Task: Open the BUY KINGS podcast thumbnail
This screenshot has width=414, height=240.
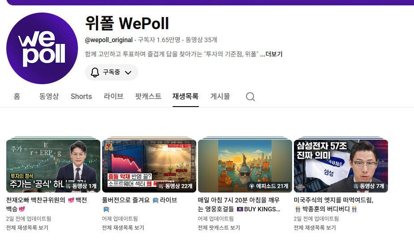Action: (245, 166)
